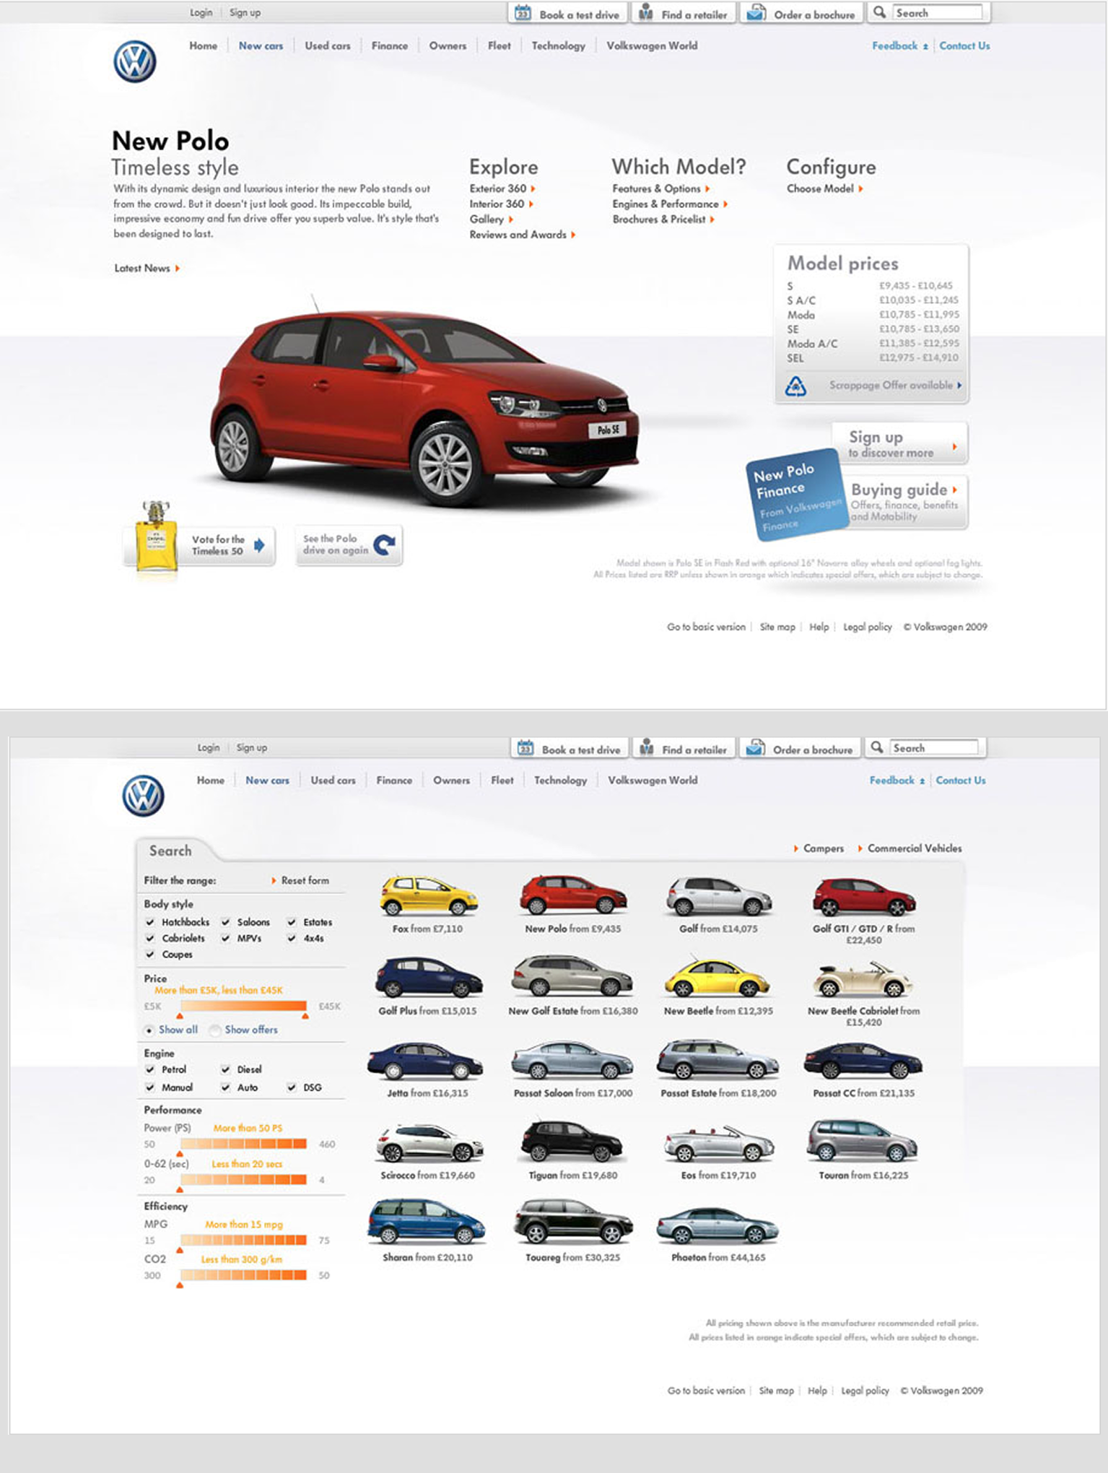The height and width of the screenshot is (1473, 1108).
Task: Click the Reset form link
Action: tap(300, 881)
